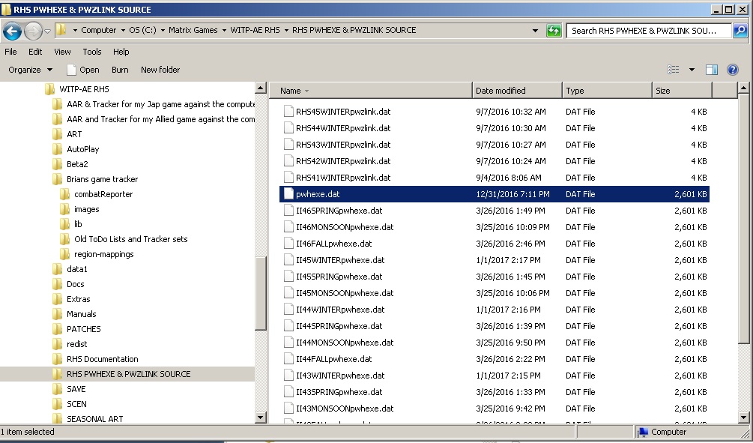Click the Change your view icon

click(x=674, y=70)
